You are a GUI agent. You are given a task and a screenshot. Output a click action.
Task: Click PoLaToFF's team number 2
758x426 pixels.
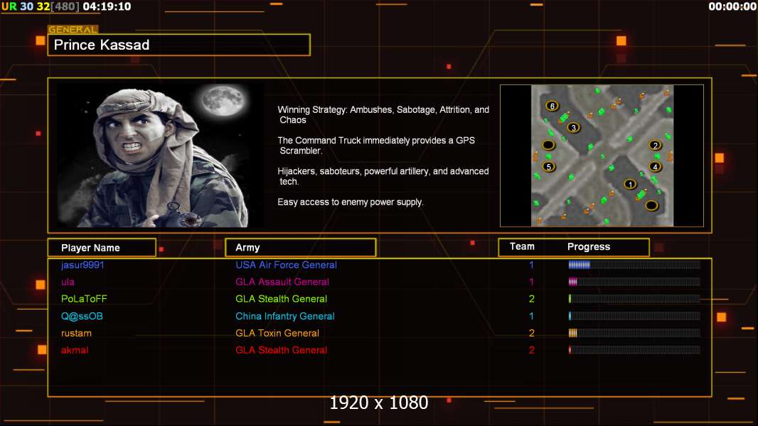click(532, 299)
